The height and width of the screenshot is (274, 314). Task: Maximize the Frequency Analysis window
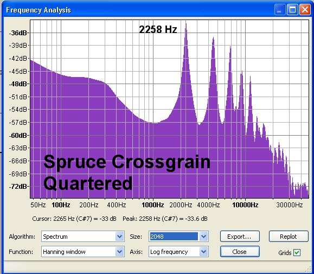[x=292, y=10]
